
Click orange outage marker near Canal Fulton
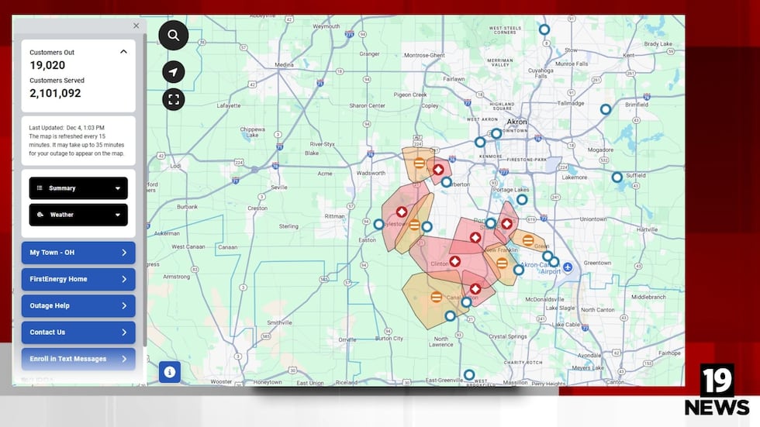436,297
